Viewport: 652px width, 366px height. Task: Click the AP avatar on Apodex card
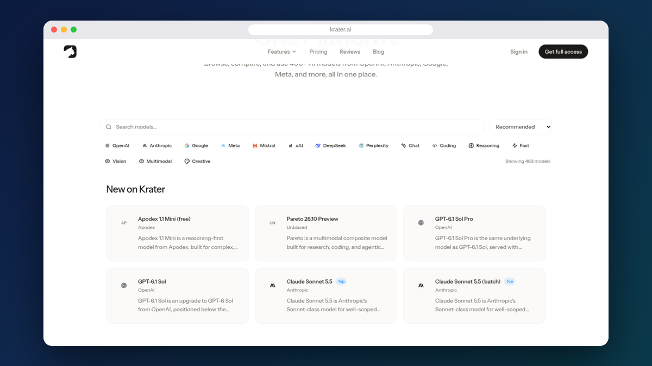click(124, 223)
